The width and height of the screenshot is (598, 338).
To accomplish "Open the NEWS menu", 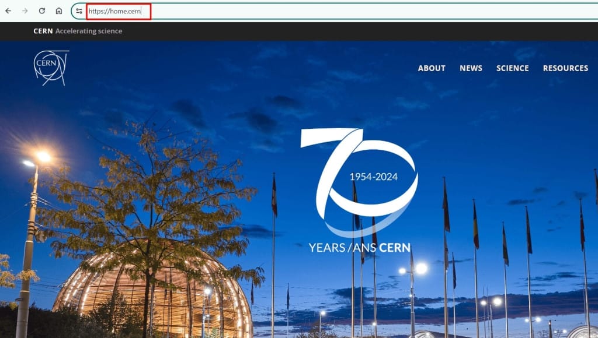I will [471, 68].
